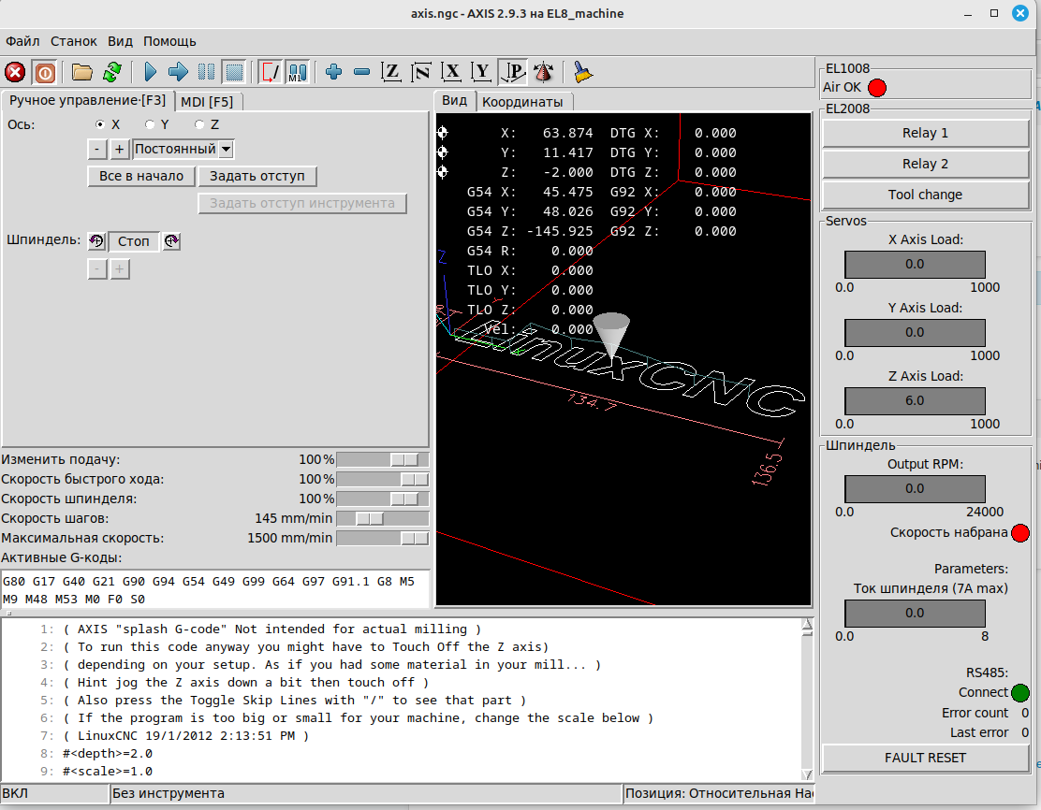
Task: Jog axis negative with minus button
Action: pyautogui.click(x=97, y=150)
